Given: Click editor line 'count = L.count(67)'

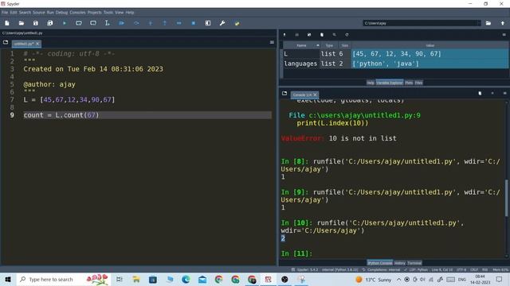Looking at the screenshot, I should (61, 115).
